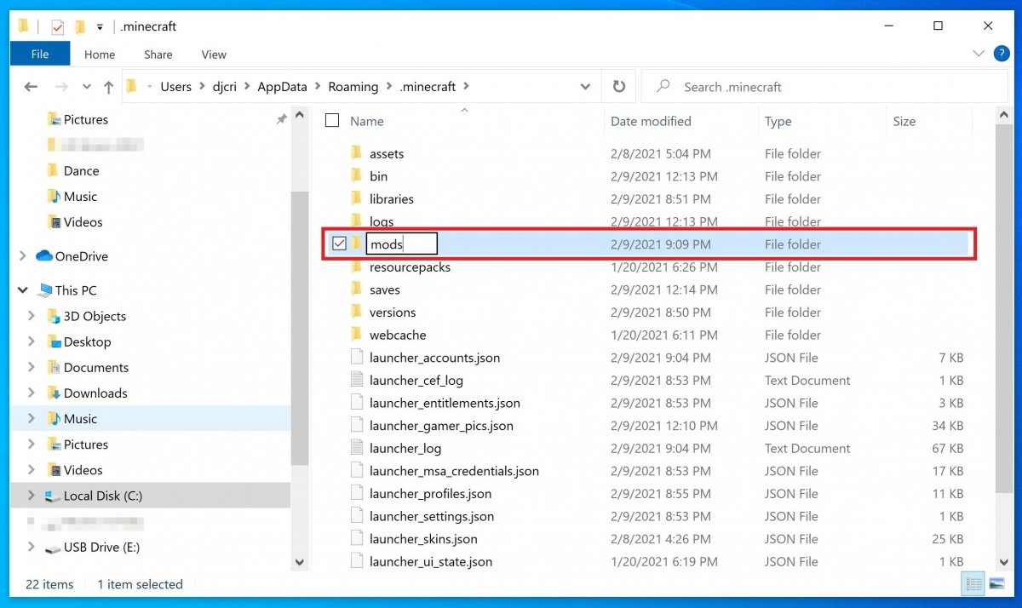The image size is (1022, 608).
Task: Click the OneDrive cloud icon
Action: click(x=44, y=255)
